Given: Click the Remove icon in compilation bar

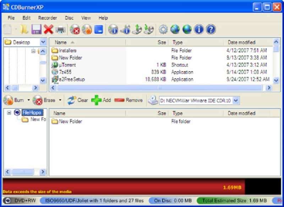Looking at the screenshot, I should tap(119, 100).
